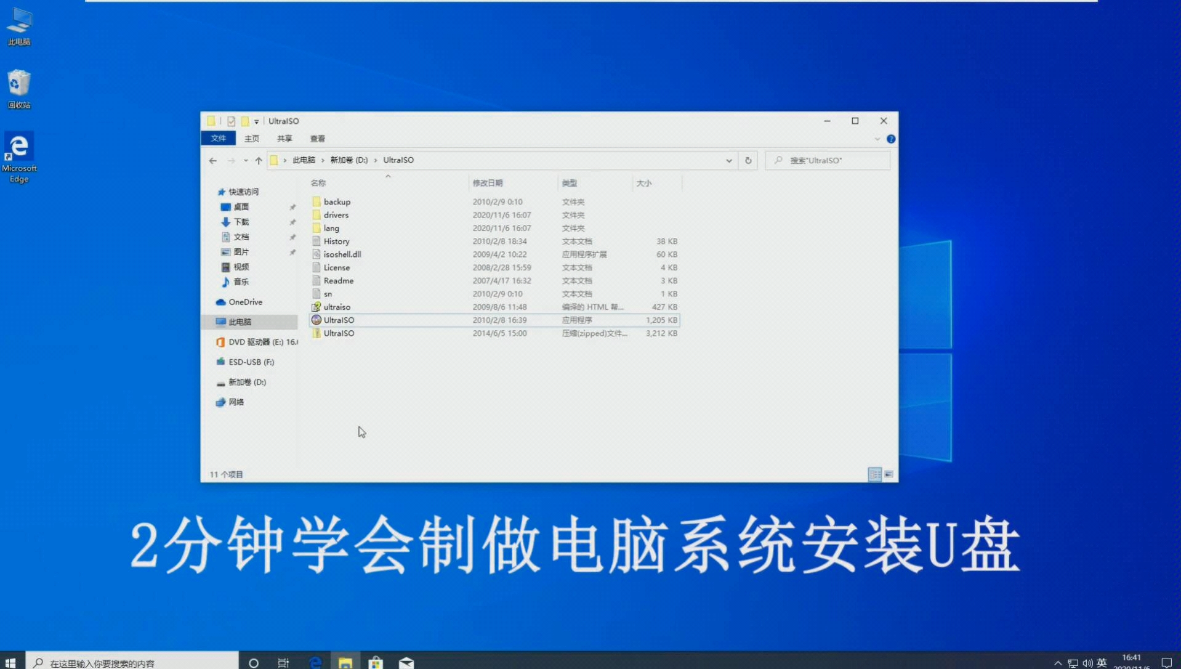Screen dimensions: 1181x669
Task: Select the License text file
Action: 494,268
